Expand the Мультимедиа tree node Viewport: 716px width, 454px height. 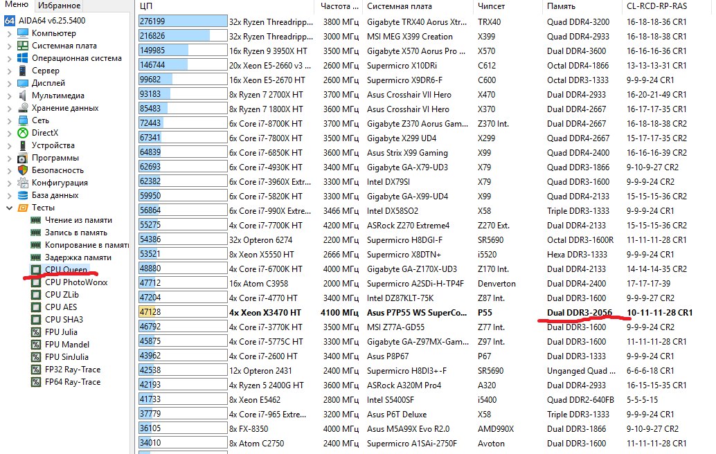9,96
